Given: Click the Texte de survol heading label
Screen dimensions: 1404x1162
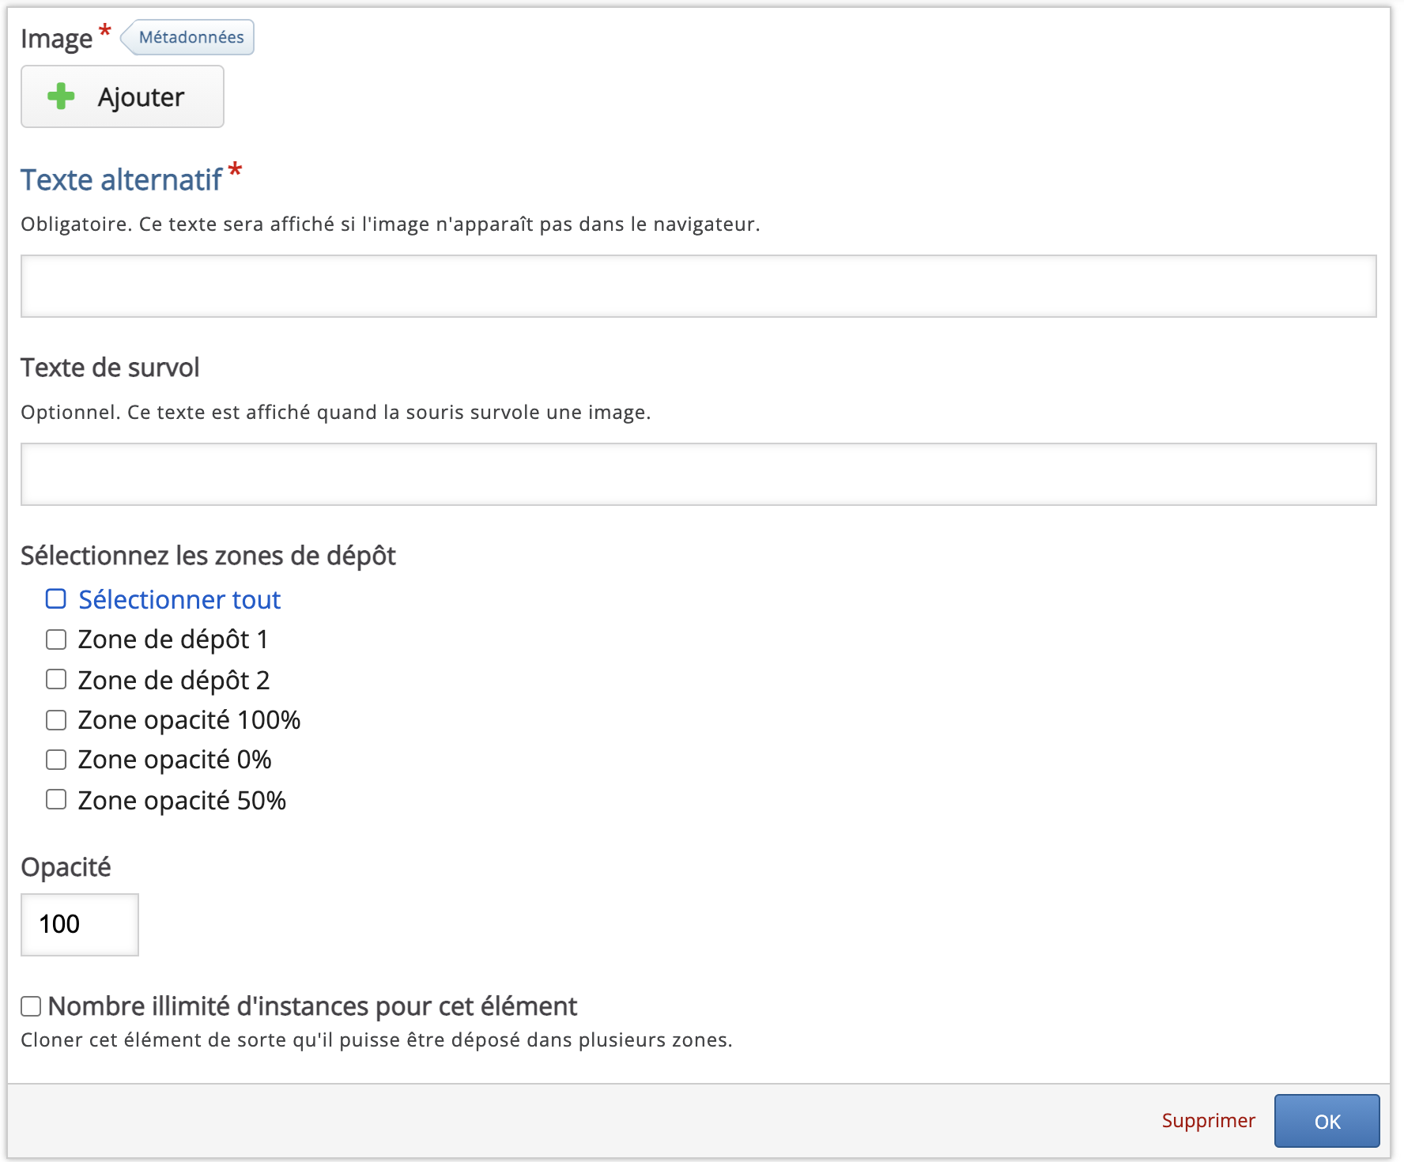Looking at the screenshot, I should click(110, 368).
